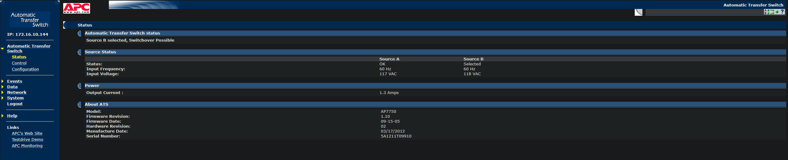788x160 pixels.
Task: Click the 118 VAC input voltage value
Action: [x=472, y=74]
